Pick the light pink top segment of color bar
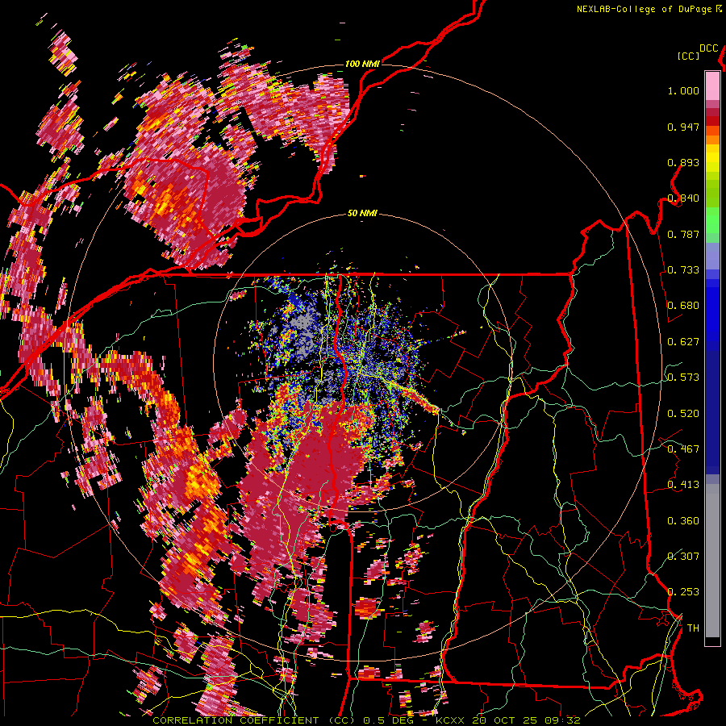726x726 pixels. tap(712, 86)
